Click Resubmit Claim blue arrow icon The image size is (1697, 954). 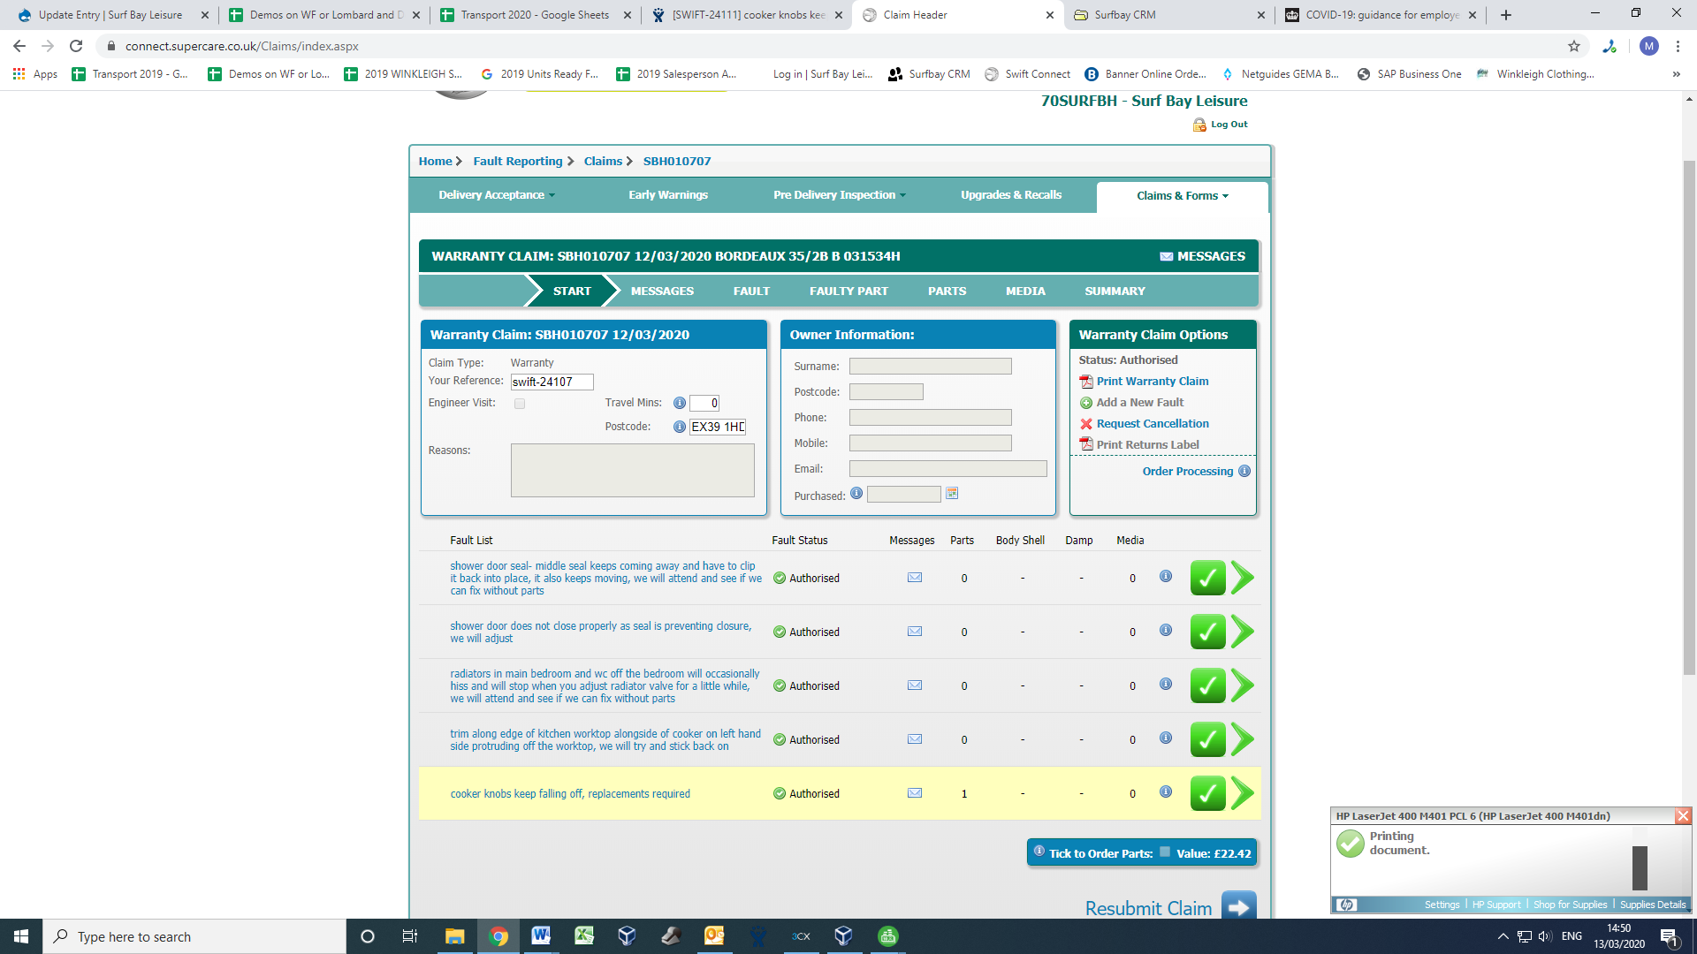(1238, 906)
